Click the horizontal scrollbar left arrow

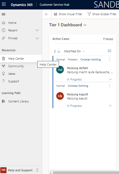coord(51,173)
